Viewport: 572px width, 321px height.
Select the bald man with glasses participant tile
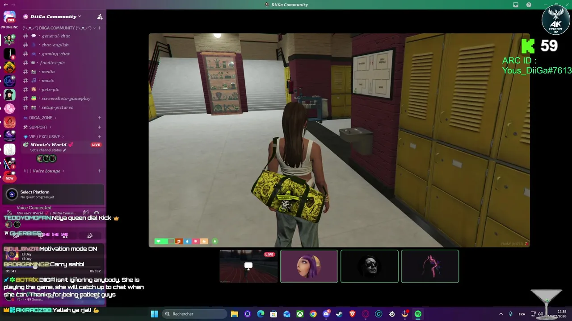point(369,266)
